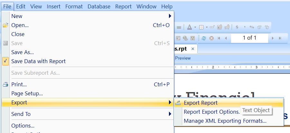
Task: Open the Edit menu
Action: (21, 6)
